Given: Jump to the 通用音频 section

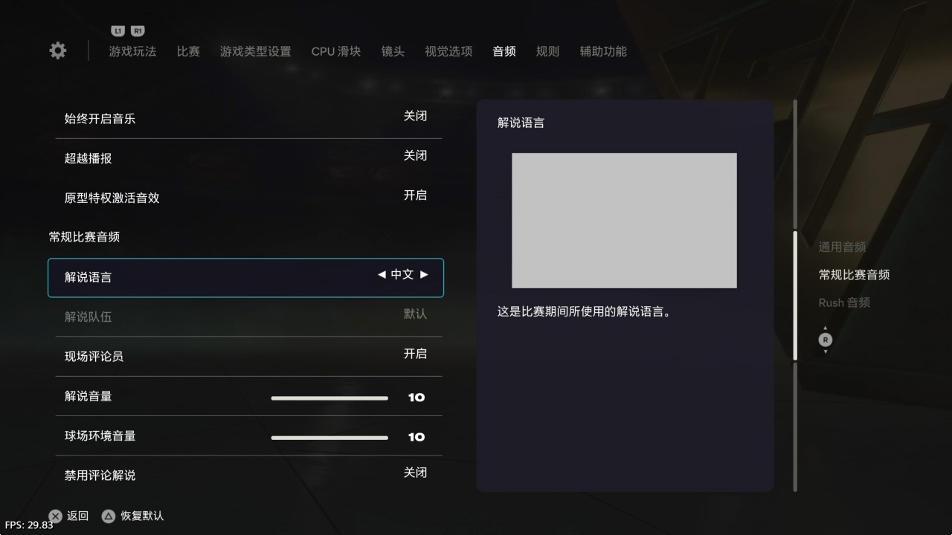Looking at the screenshot, I should (842, 247).
